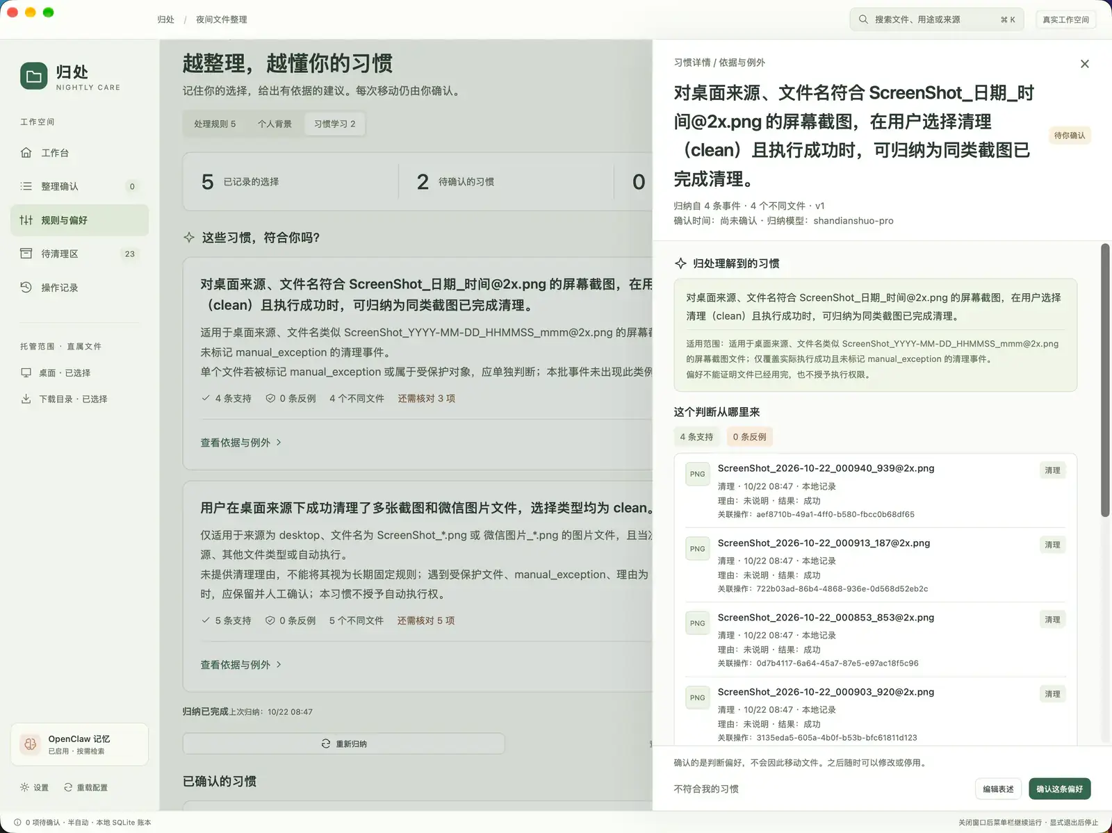Click the OpenClaw 记忆 brain icon
This screenshot has height=833, width=1112.
point(31,744)
